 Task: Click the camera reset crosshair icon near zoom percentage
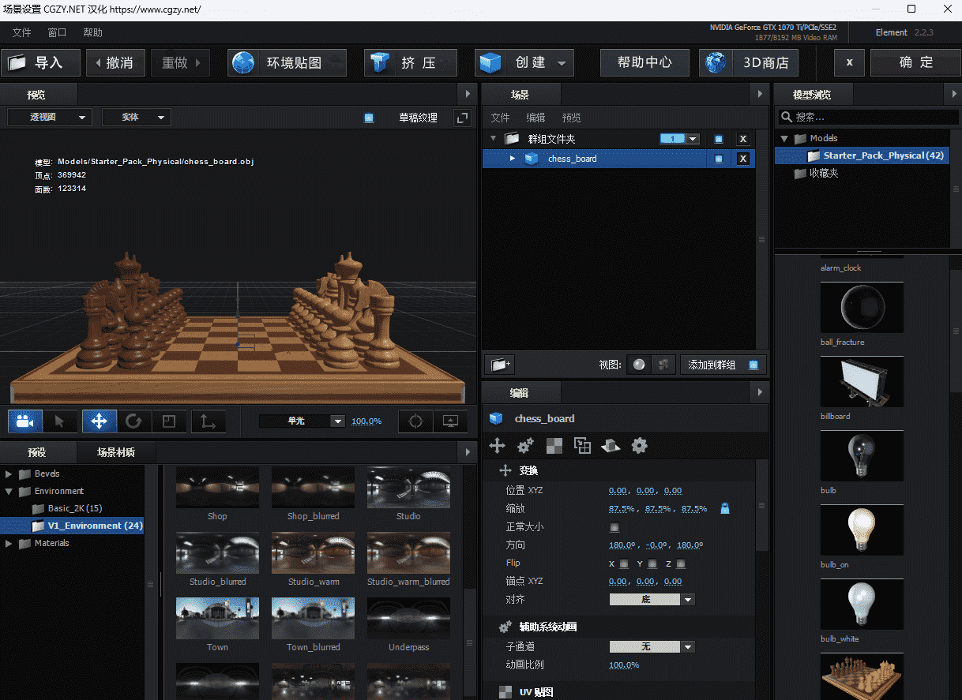click(415, 421)
